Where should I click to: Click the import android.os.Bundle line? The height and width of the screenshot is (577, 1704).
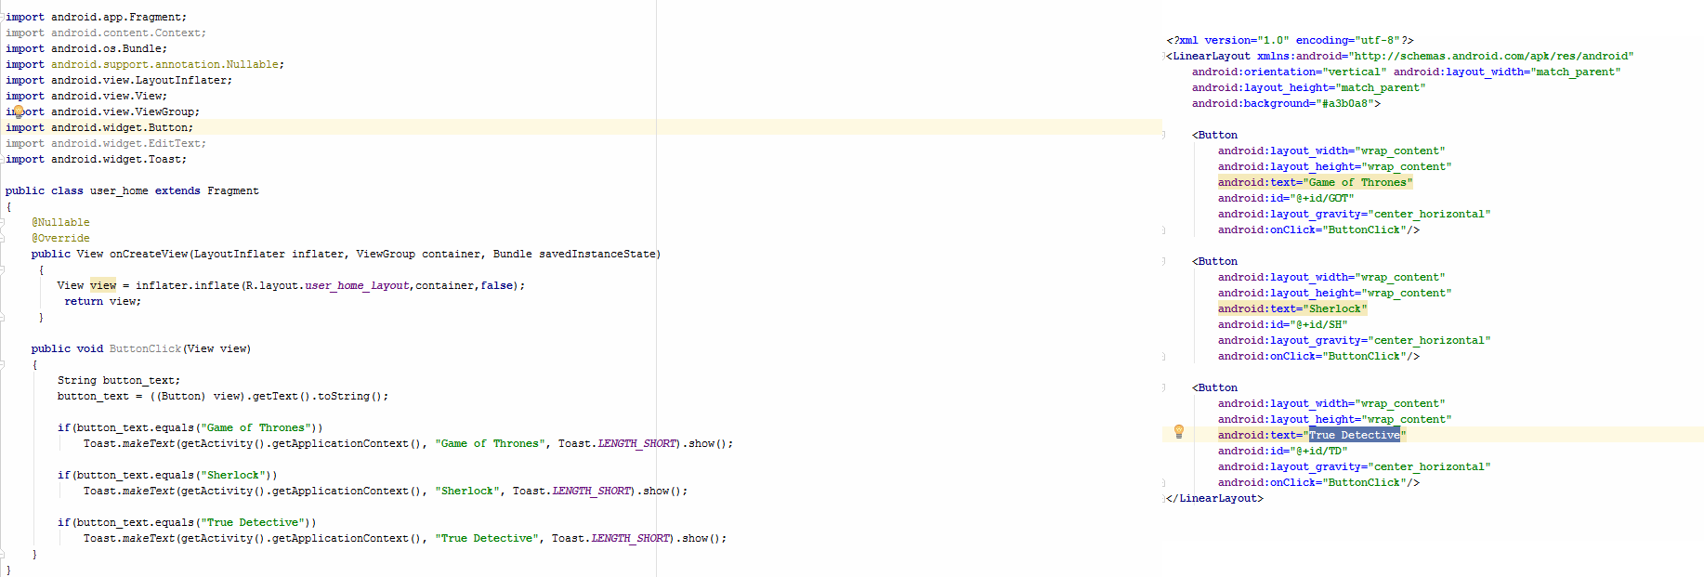pyautogui.click(x=86, y=48)
